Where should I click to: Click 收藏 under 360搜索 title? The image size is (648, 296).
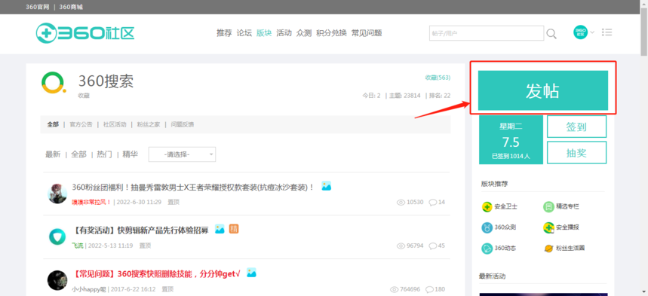point(84,96)
